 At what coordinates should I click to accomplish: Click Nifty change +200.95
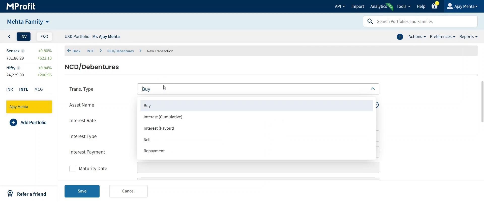[45, 75]
